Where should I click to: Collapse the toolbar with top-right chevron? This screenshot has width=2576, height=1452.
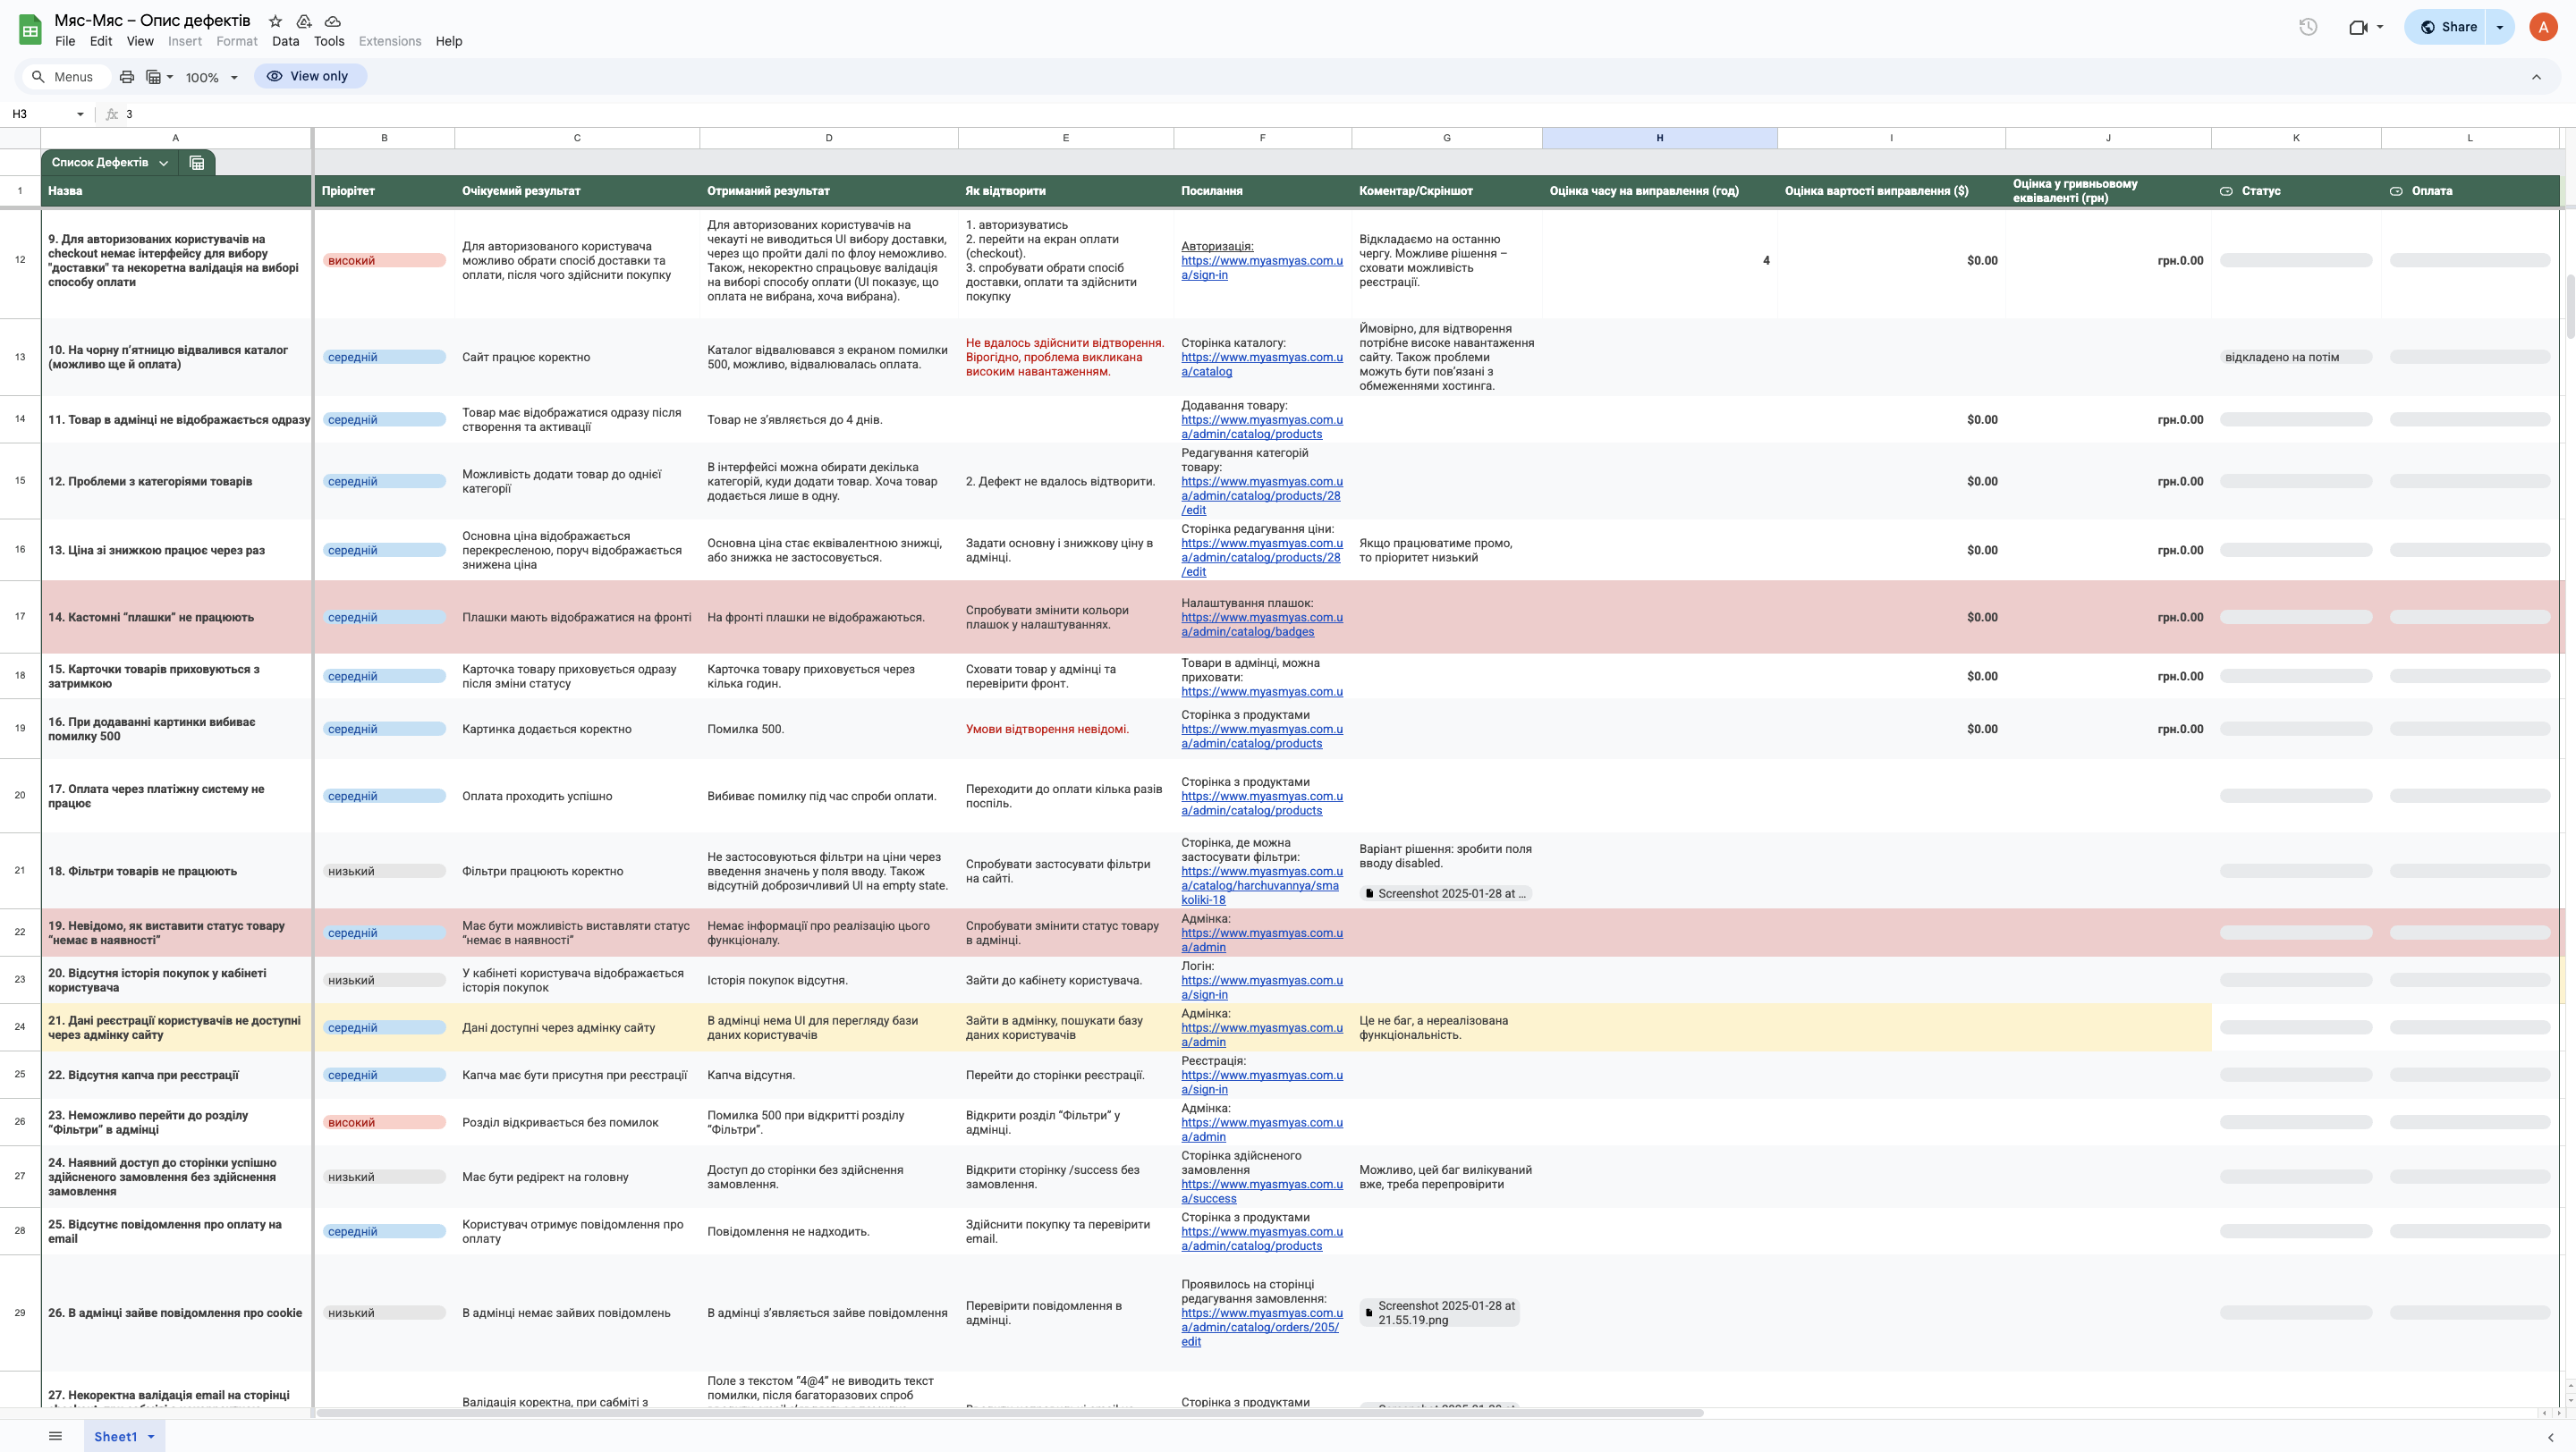tap(2536, 77)
